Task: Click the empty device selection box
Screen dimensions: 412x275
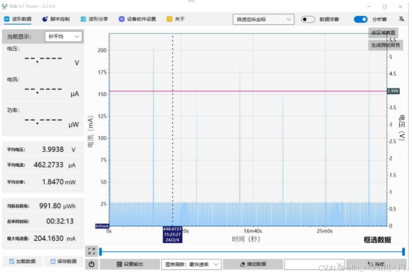Action: click(x=315, y=264)
